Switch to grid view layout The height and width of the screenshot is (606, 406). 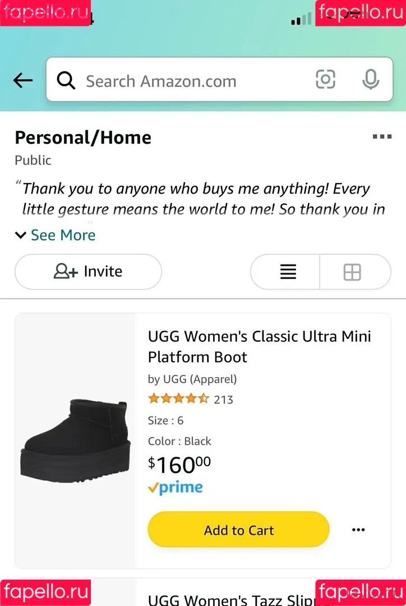pos(352,272)
